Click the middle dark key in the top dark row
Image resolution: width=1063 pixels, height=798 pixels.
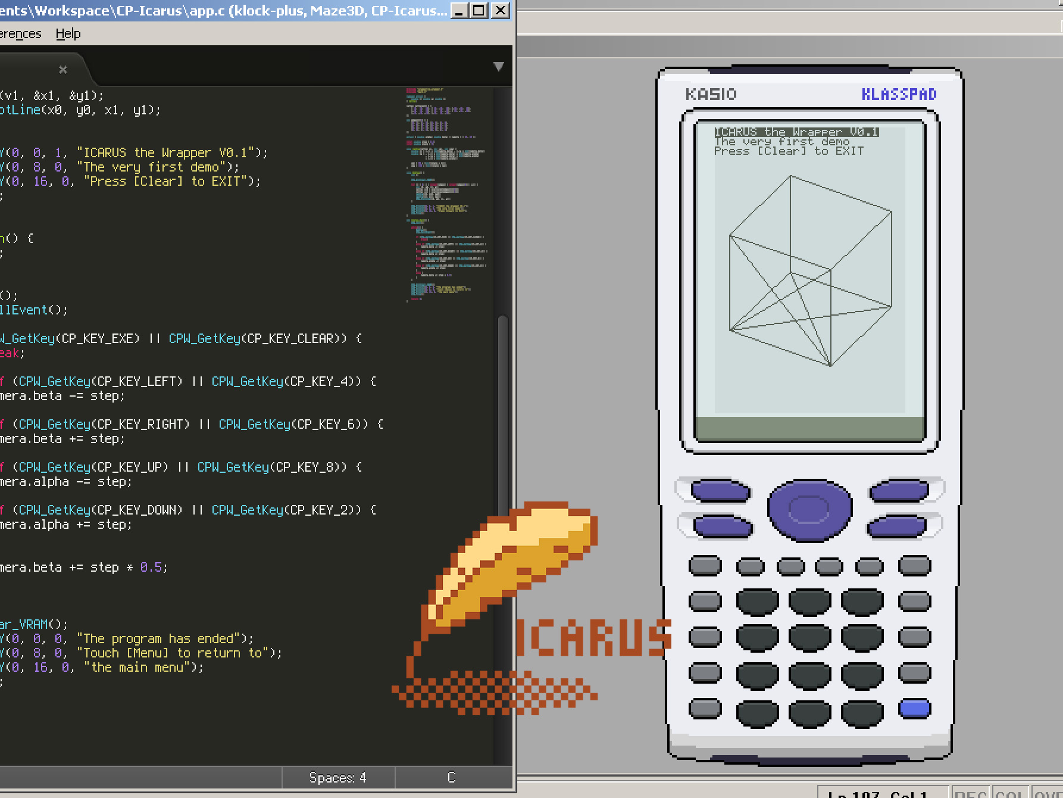click(x=809, y=602)
